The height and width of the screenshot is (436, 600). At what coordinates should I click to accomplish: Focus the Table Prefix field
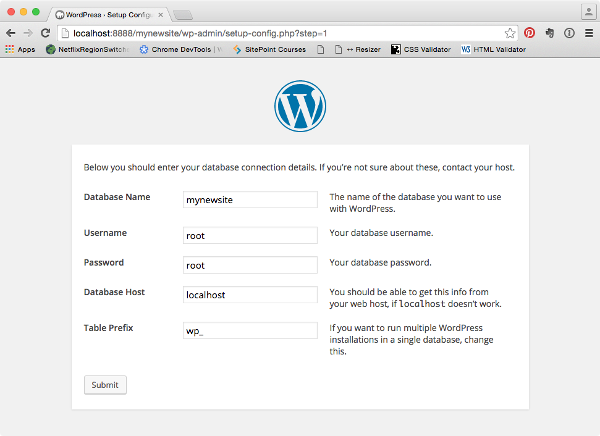tap(250, 330)
